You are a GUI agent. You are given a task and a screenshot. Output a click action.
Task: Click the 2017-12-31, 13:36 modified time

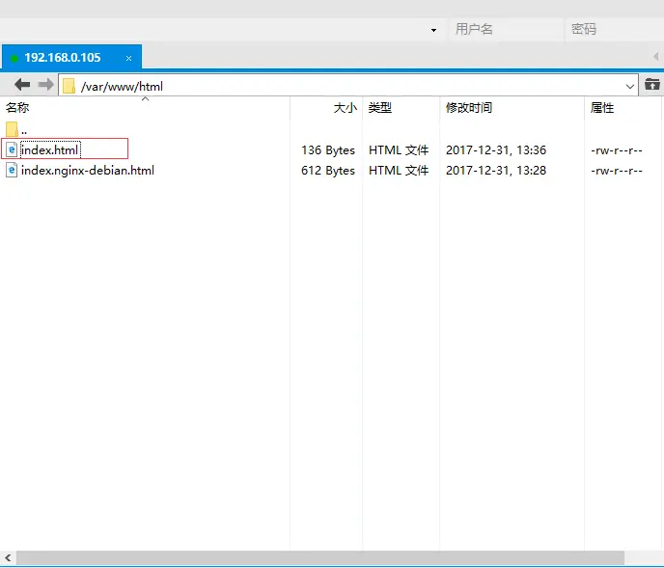click(496, 149)
